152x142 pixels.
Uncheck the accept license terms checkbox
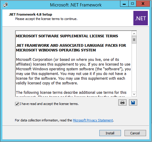coord(17,104)
